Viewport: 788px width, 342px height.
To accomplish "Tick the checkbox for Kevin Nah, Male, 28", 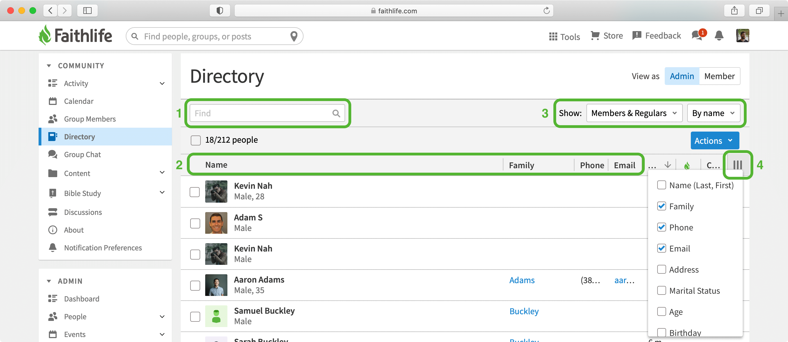I will tap(195, 192).
